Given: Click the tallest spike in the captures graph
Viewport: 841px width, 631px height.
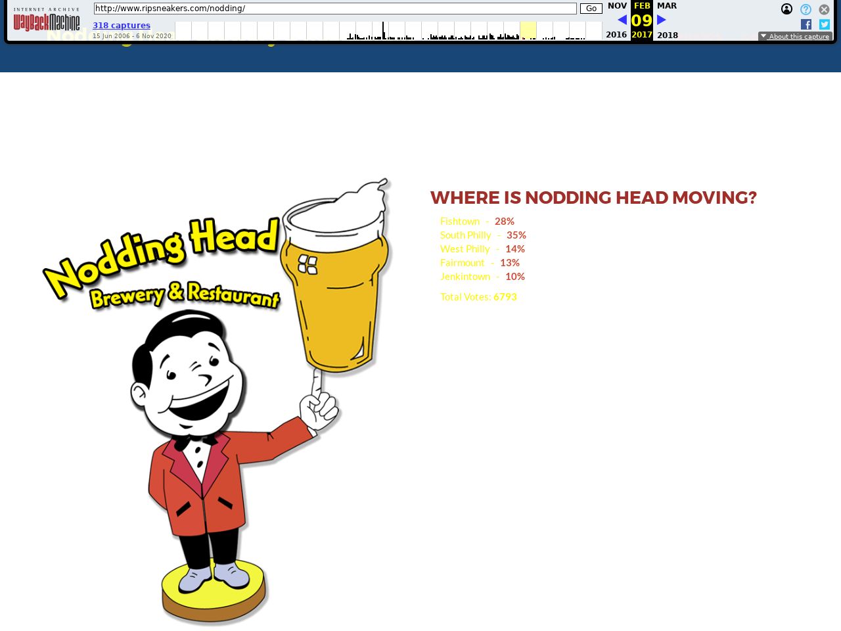Looking at the screenshot, I should (x=383, y=30).
